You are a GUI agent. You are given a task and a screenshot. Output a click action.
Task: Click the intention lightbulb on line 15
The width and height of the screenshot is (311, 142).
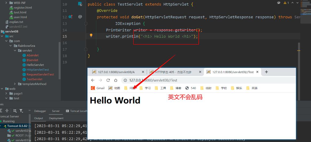(x=91, y=35)
